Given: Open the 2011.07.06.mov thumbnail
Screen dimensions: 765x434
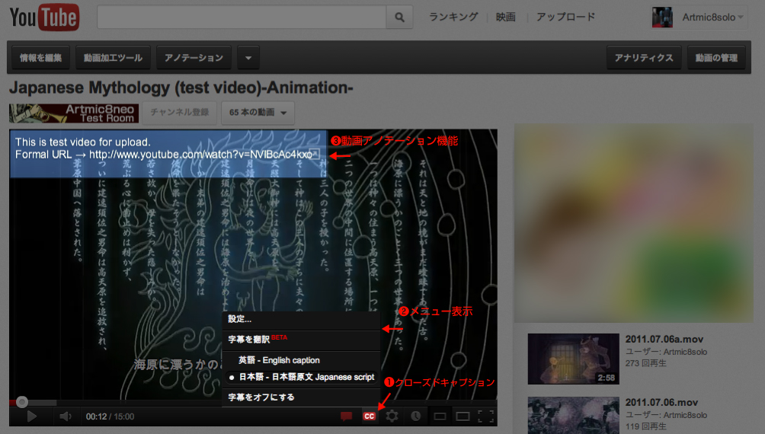Looking at the screenshot, I should (573, 416).
